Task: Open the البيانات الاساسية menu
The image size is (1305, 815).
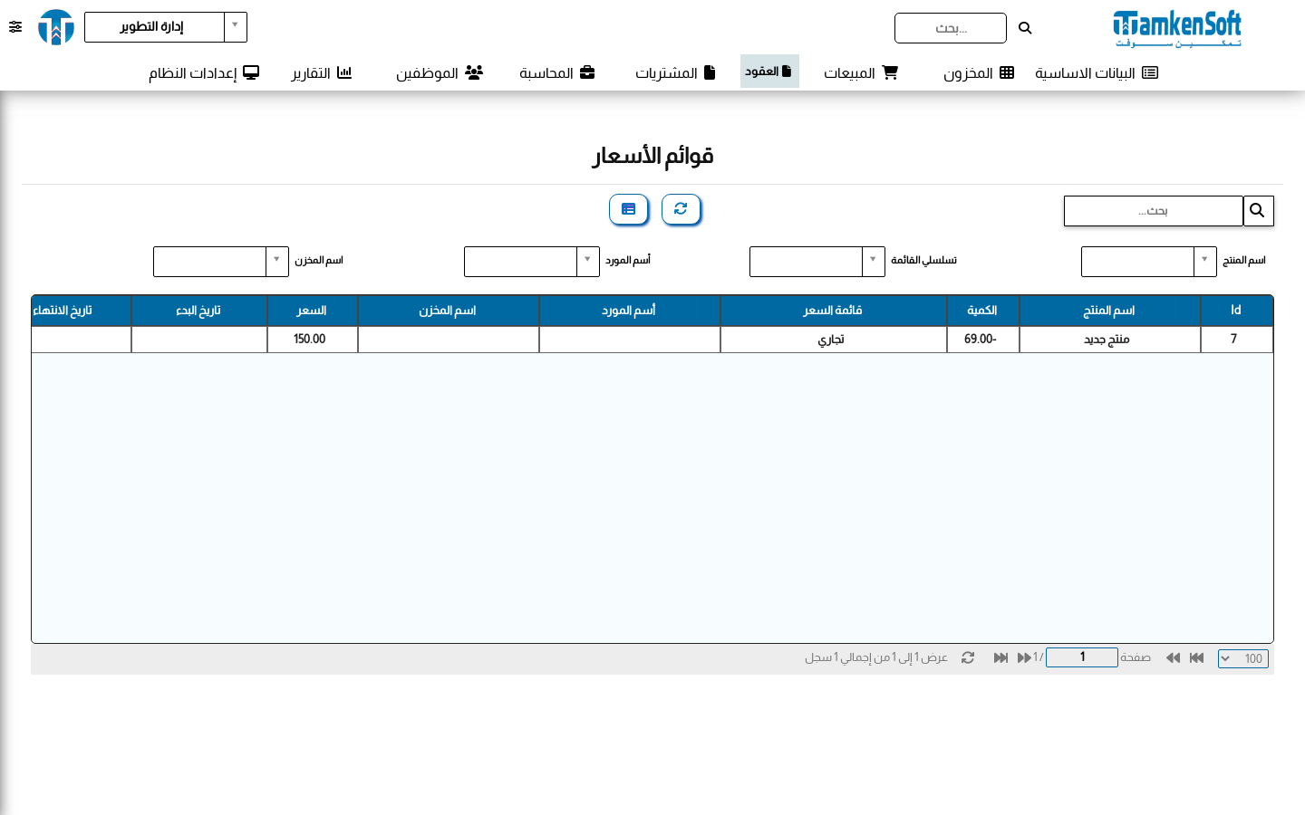Action: coord(1097,72)
